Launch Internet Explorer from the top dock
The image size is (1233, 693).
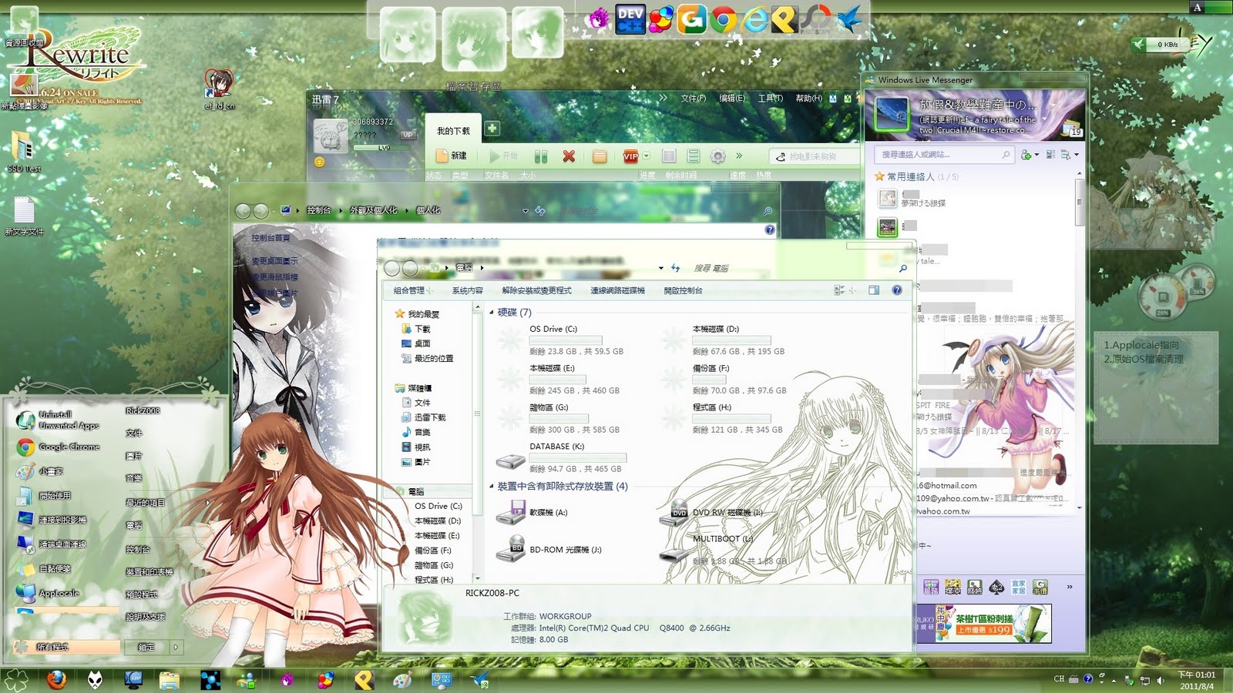pyautogui.click(x=754, y=19)
